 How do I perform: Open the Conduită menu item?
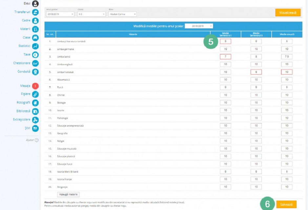35,72
